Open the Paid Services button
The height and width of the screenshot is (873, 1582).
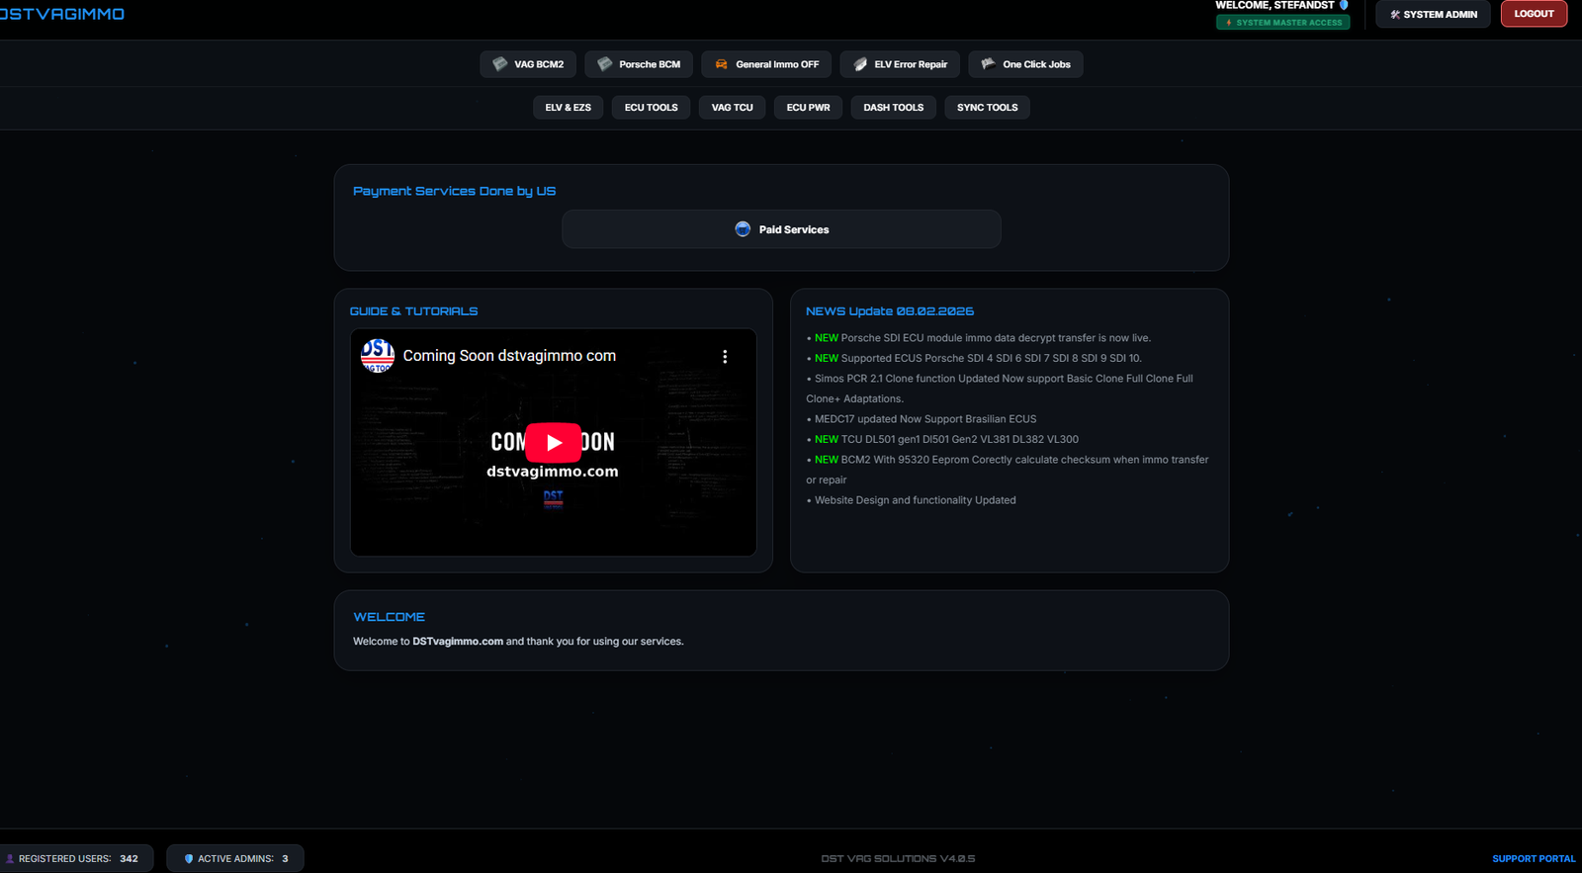(x=781, y=229)
